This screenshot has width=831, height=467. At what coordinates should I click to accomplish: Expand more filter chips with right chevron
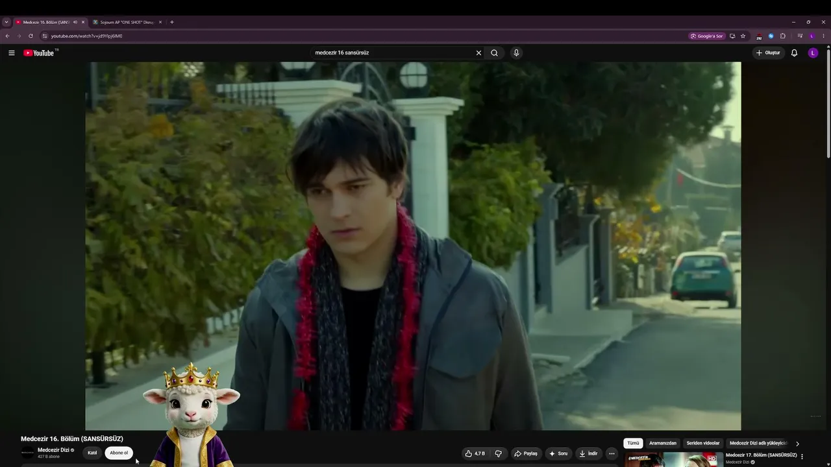click(797, 444)
